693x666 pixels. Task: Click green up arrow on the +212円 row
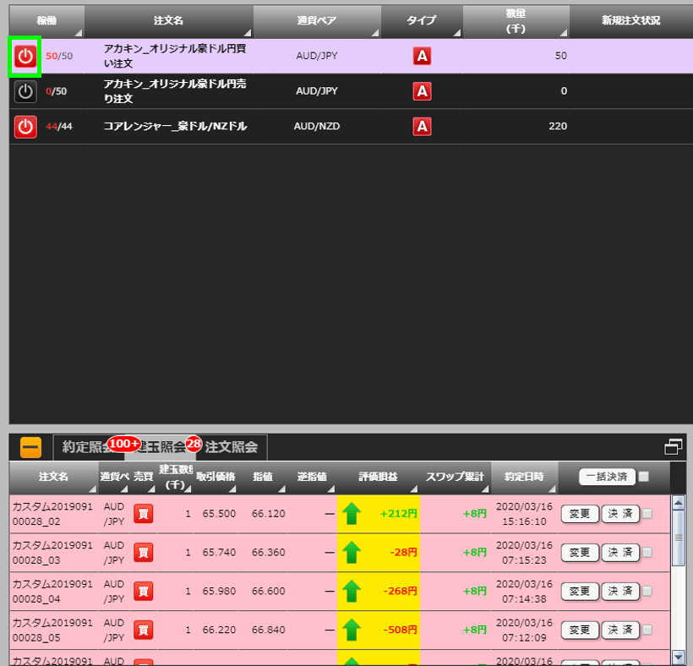352,513
